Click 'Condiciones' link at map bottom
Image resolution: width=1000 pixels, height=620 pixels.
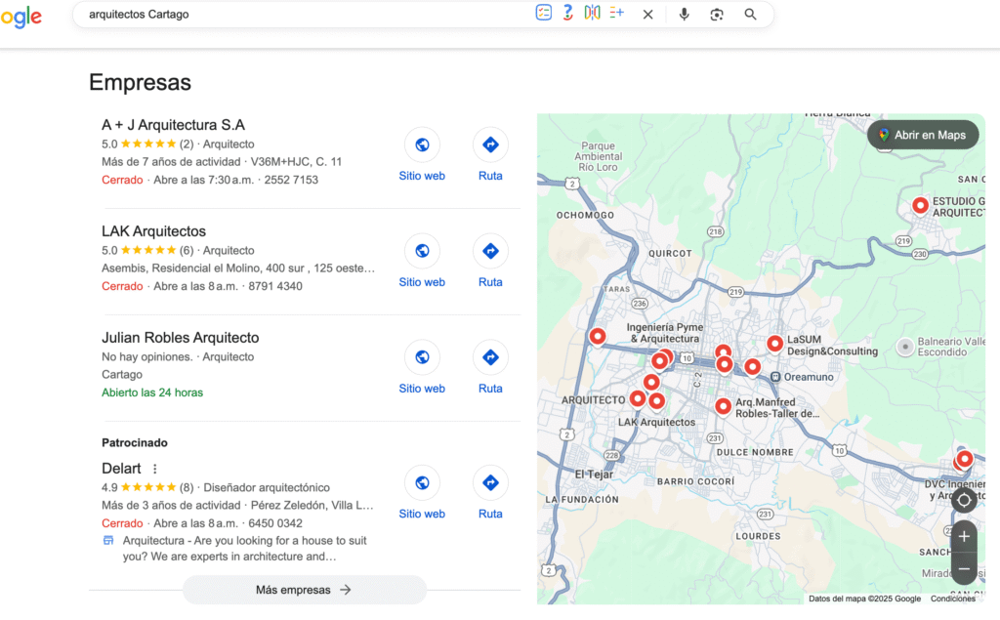click(x=953, y=599)
